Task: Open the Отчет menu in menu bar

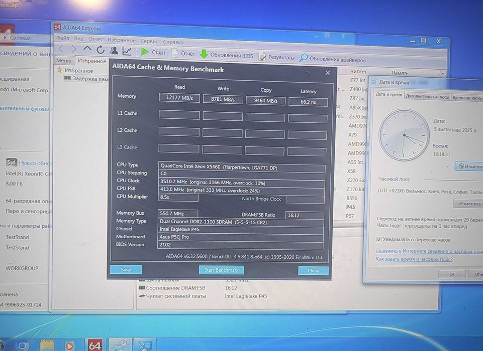Action: click(95, 39)
